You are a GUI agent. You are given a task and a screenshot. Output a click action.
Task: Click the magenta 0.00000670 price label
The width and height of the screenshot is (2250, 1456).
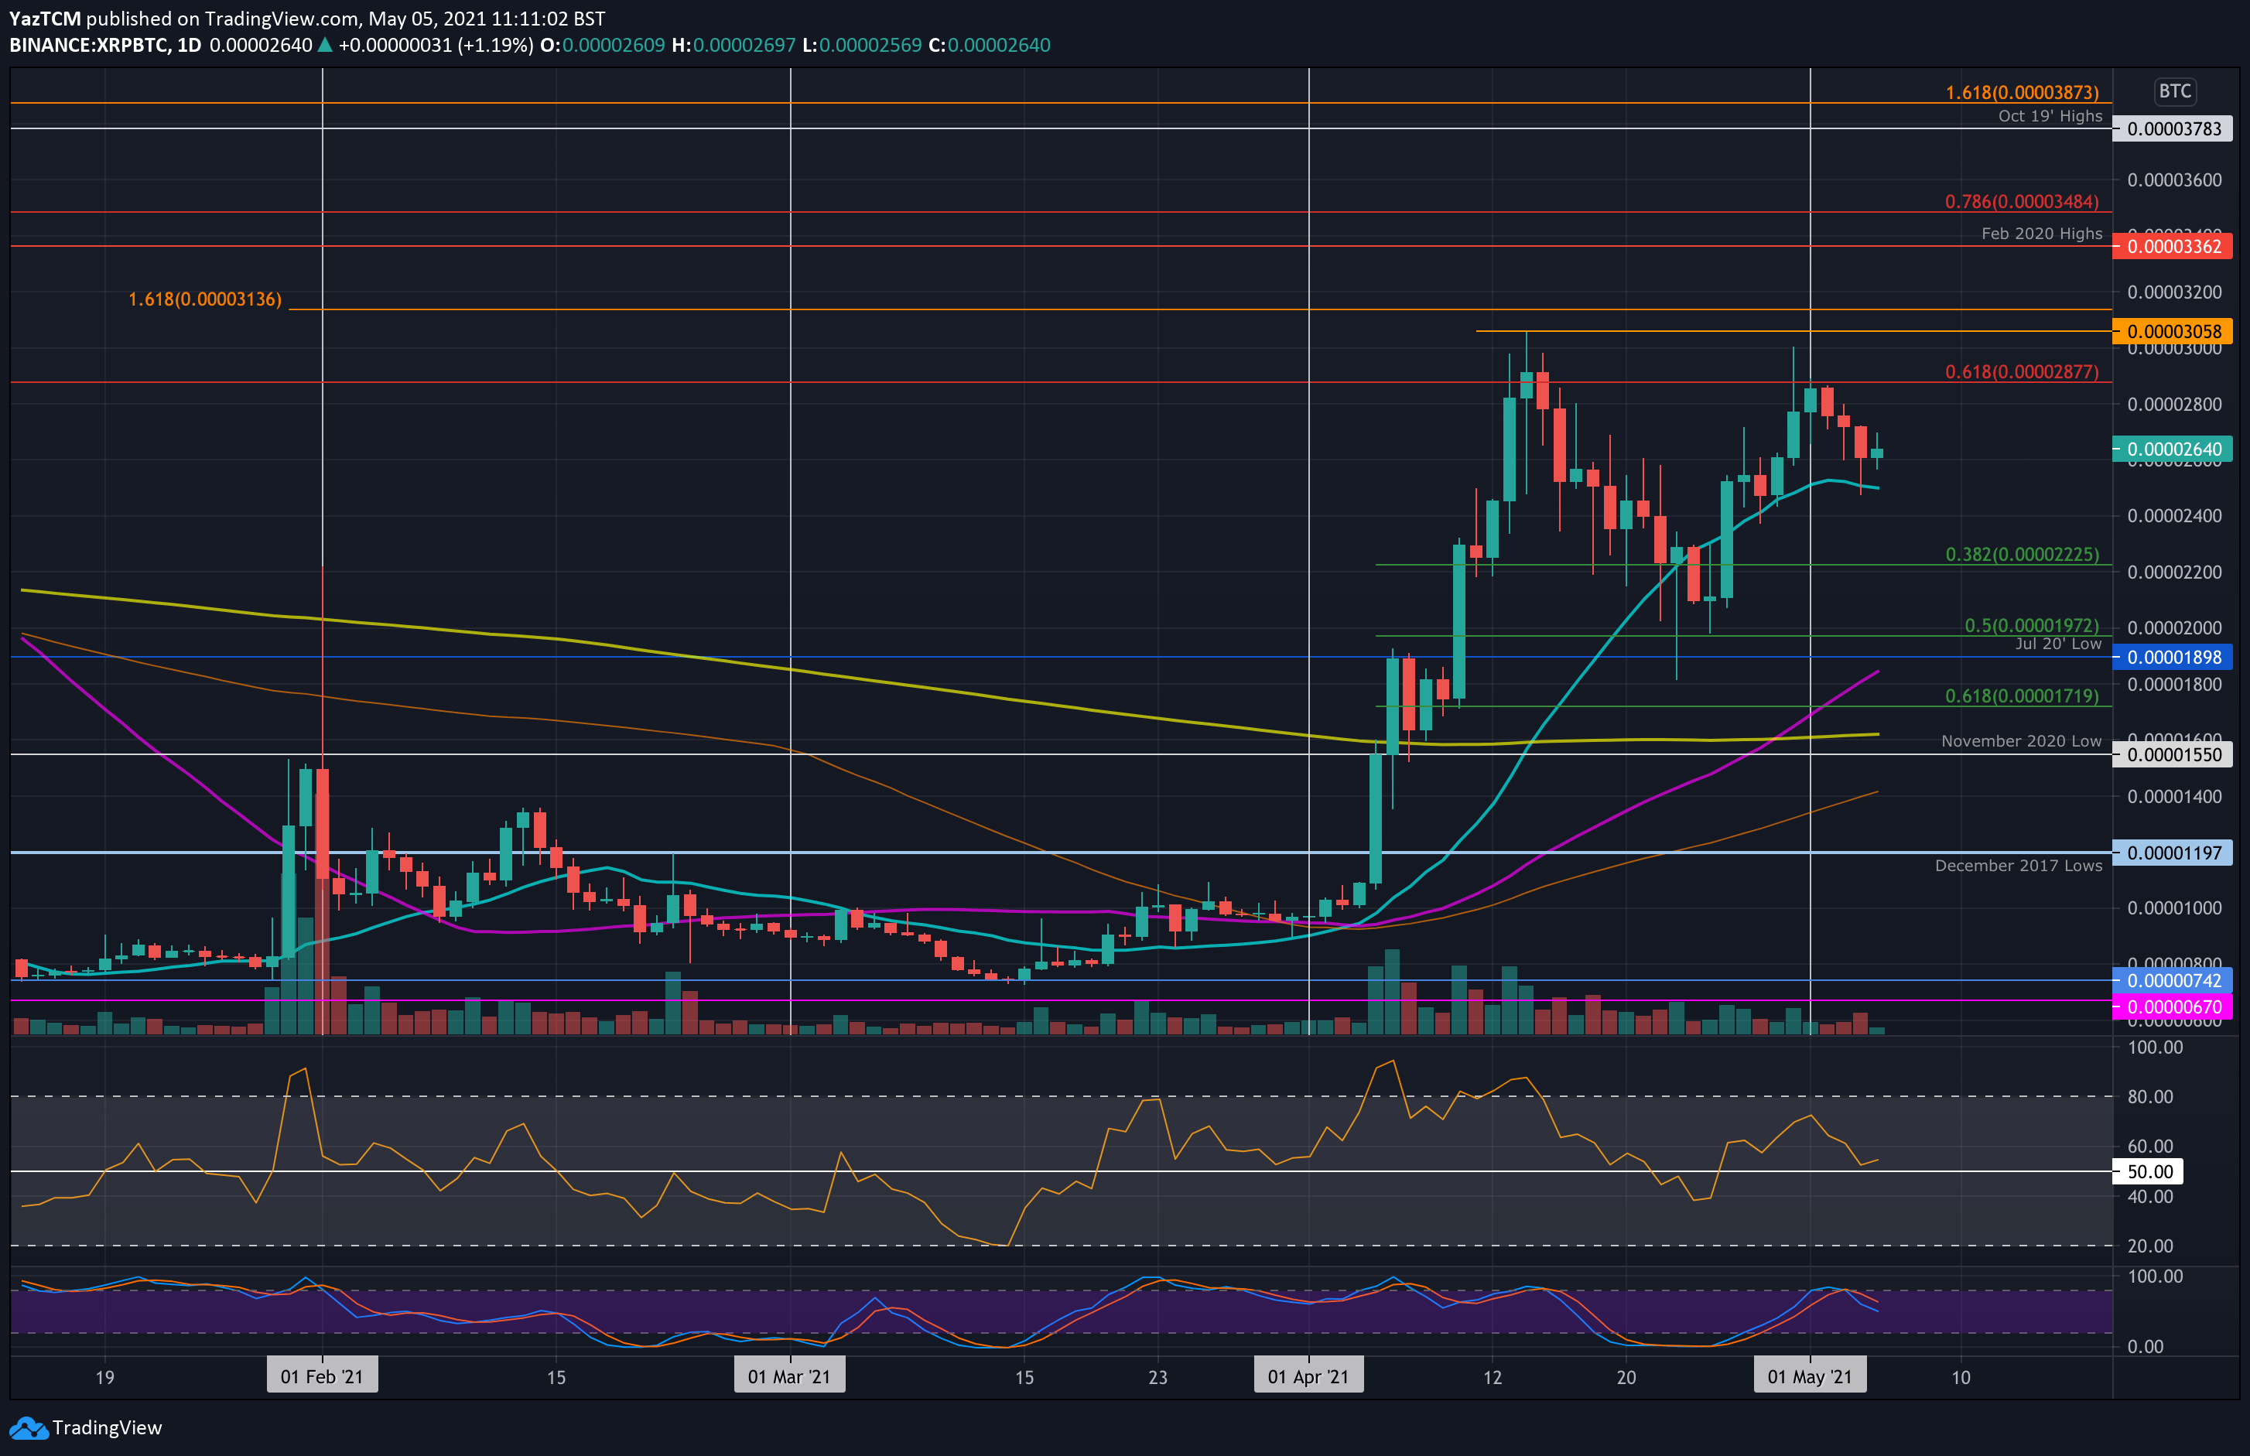click(2173, 1007)
